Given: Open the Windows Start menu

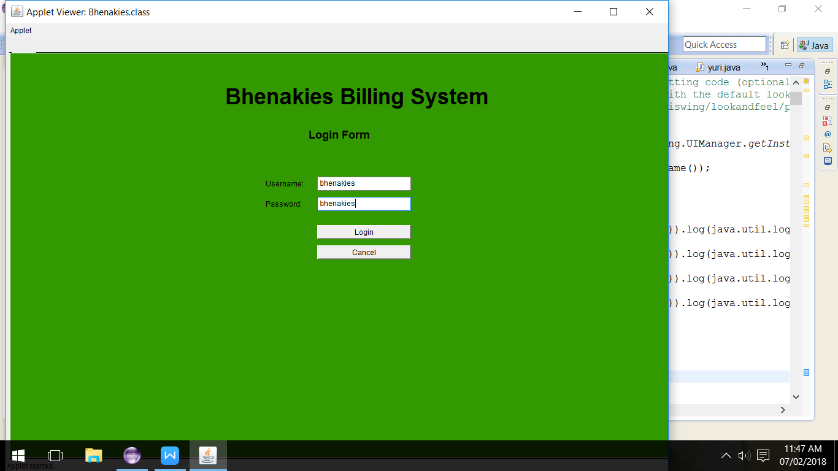Looking at the screenshot, I should pyautogui.click(x=18, y=456).
